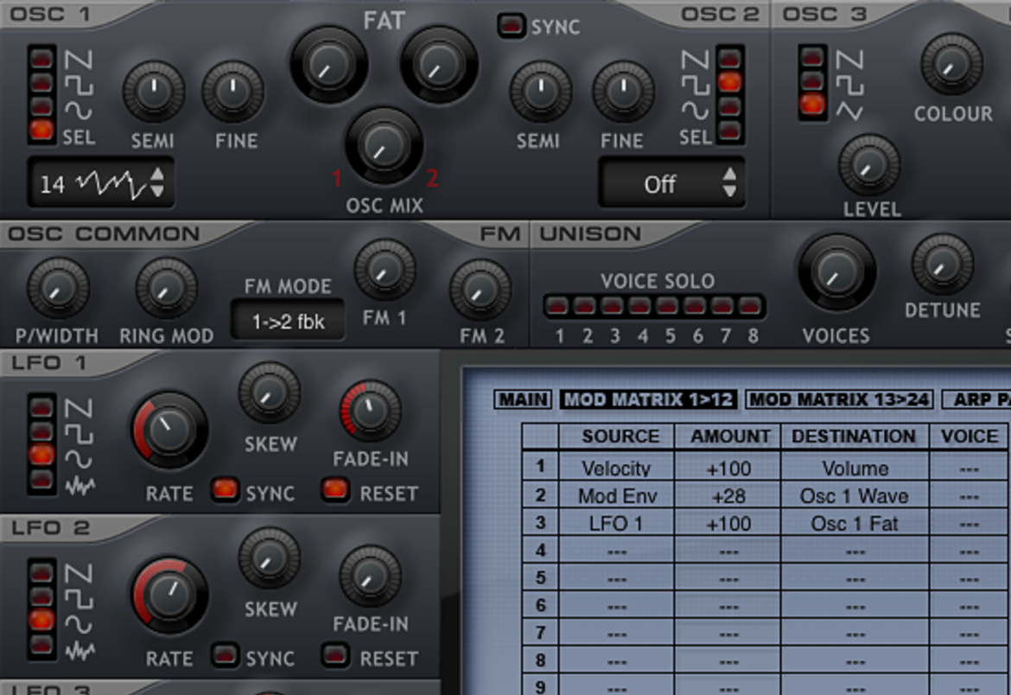Click the unison VOICES knob
The image size is (1011, 695).
pyautogui.click(x=836, y=271)
